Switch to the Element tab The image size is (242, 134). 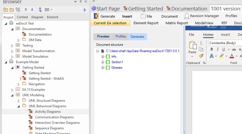tap(52, 17)
